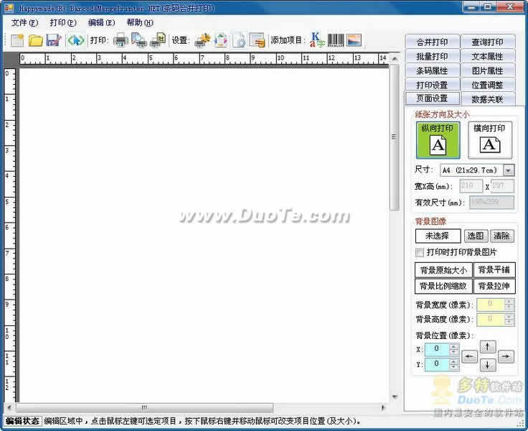Click the vertical scrollbar thumb
This screenshot has width=528, height=431.
click(395, 137)
